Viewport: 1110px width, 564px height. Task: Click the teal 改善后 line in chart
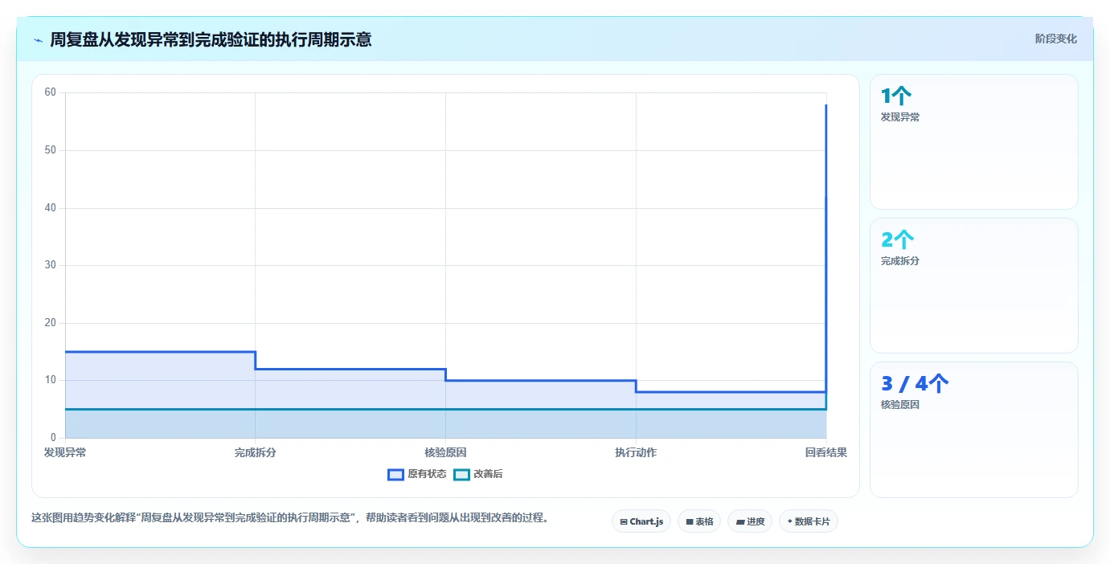445,409
